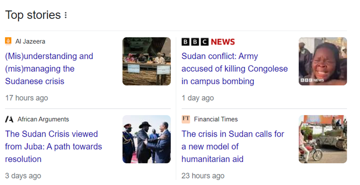Click the African Arguments logo icon
This screenshot has width=360, height=185.
9,119
